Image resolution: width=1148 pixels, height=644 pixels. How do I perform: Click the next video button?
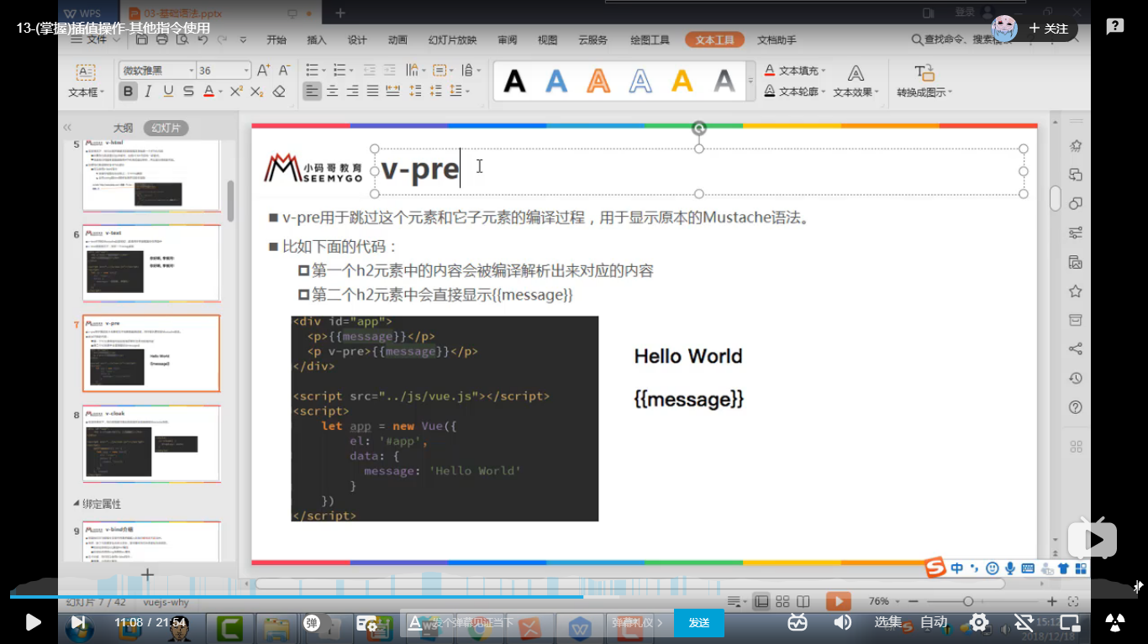pos(77,622)
